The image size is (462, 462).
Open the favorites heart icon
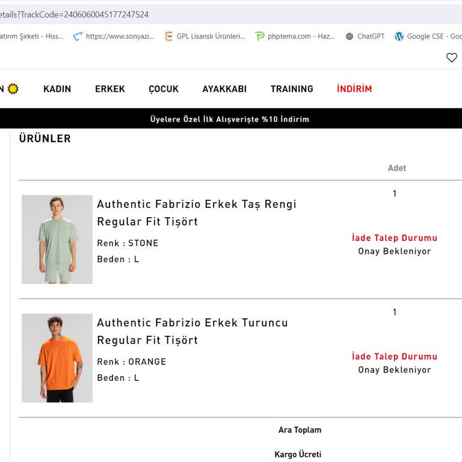coord(451,58)
